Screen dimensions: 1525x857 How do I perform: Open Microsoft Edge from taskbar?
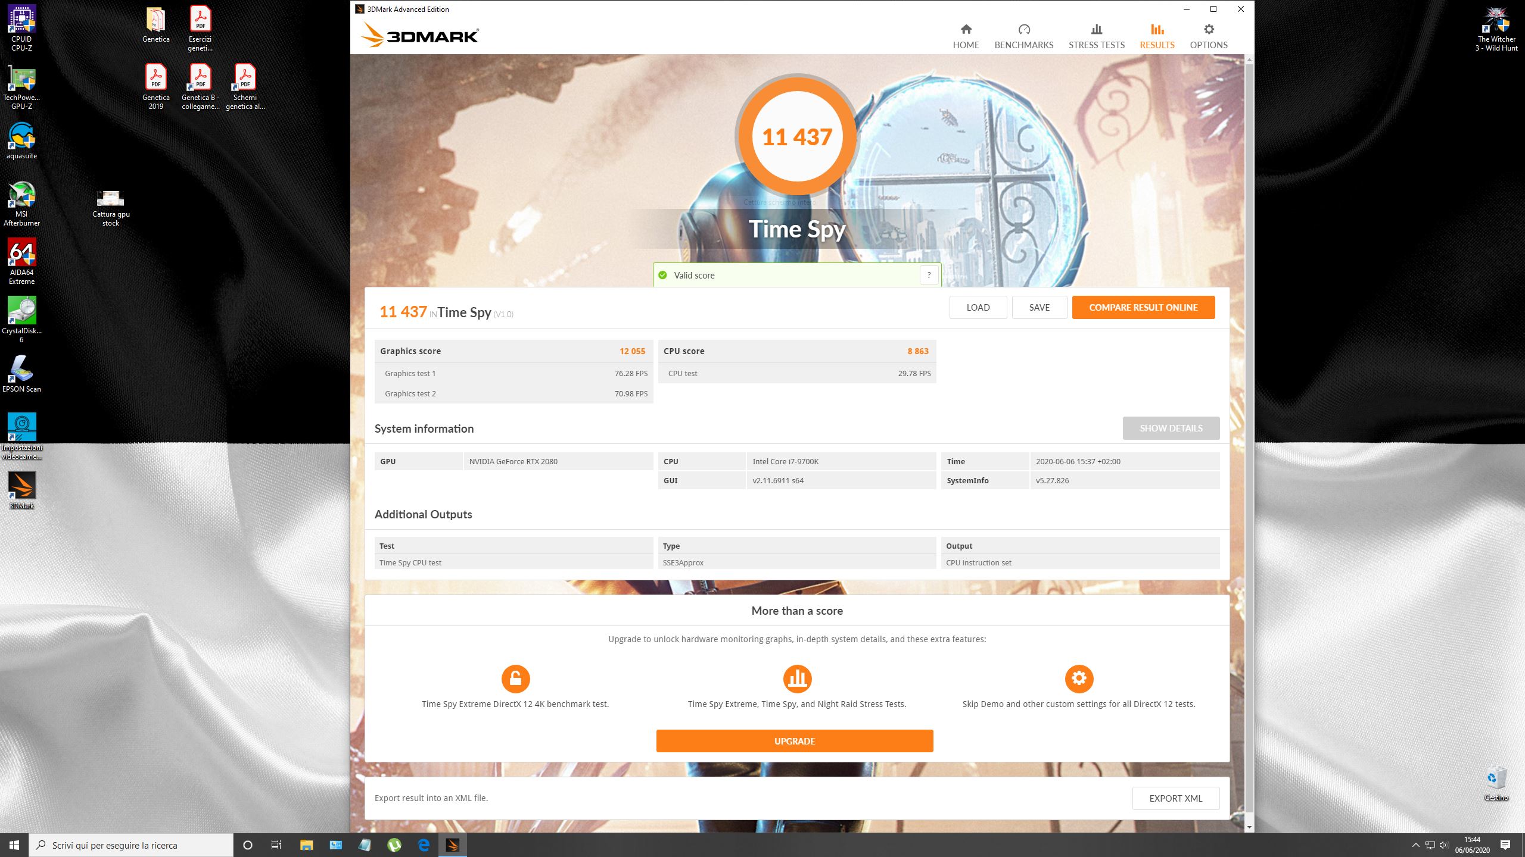coord(424,845)
